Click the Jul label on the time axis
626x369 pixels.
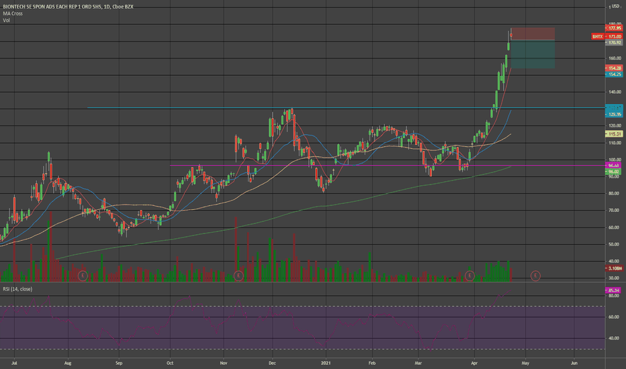[14, 364]
